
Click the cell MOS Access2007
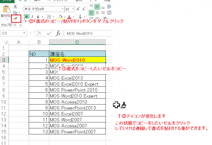coord(77,126)
